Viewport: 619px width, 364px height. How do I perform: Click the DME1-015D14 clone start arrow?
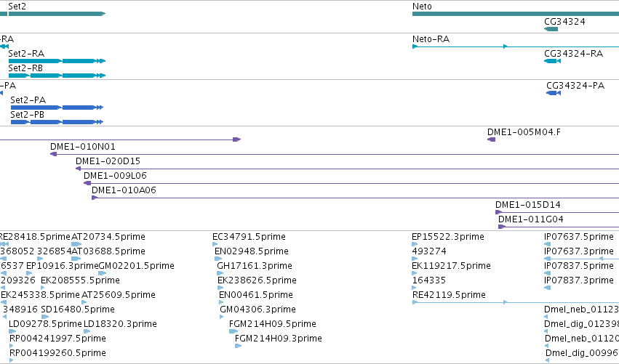[x=498, y=212]
